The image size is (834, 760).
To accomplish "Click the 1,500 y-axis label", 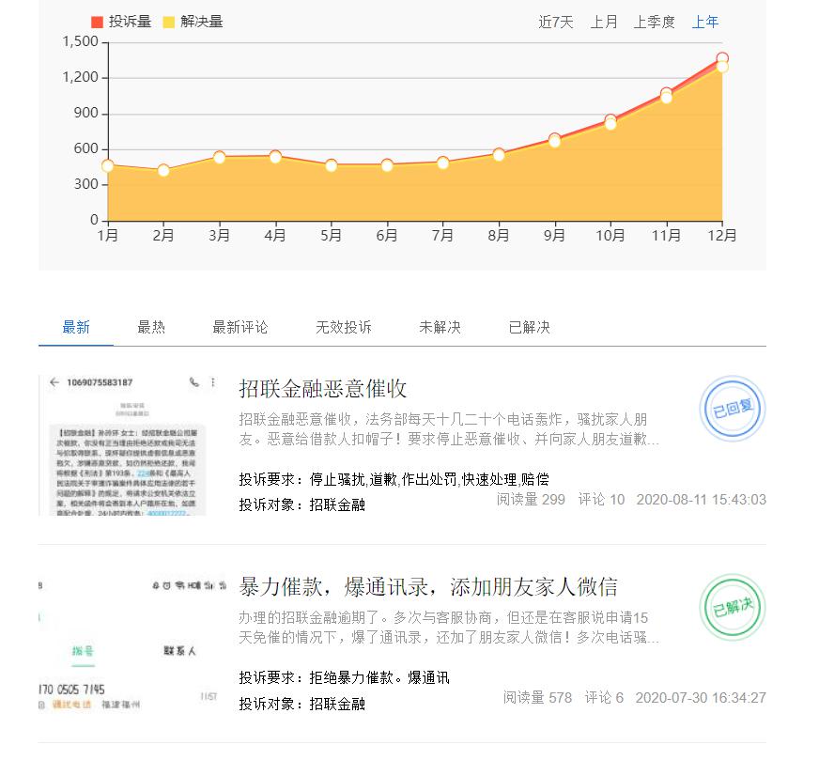I will (81, 41).
